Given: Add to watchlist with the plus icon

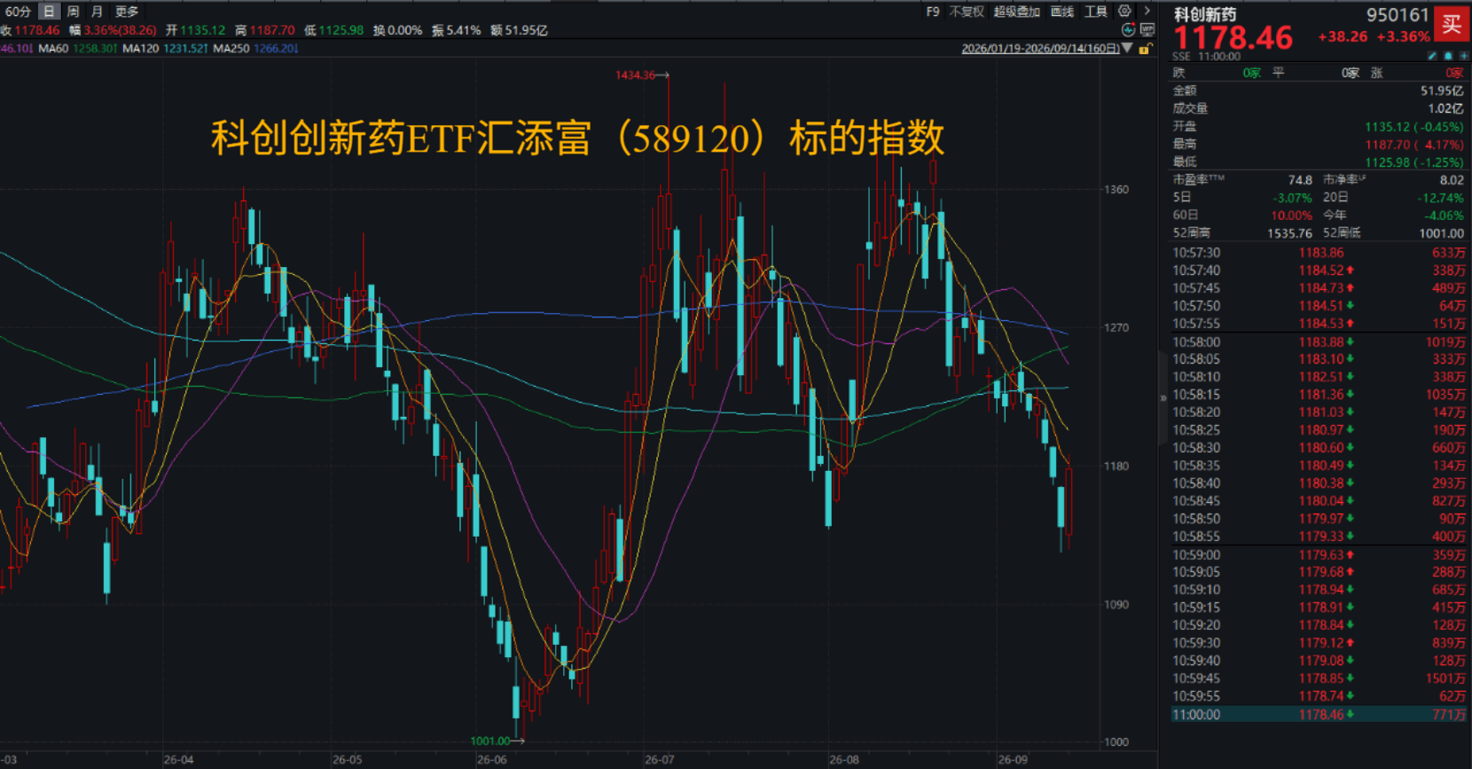Looking at the screenshot, I should pyautogui.click(x=1463, y=56).
